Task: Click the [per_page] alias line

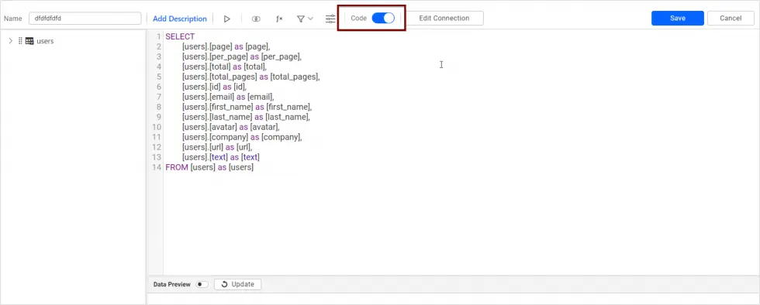Action: tap(242, 57)
